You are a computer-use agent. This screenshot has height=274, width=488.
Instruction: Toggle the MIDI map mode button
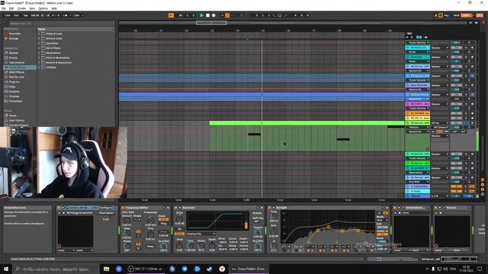456,15
